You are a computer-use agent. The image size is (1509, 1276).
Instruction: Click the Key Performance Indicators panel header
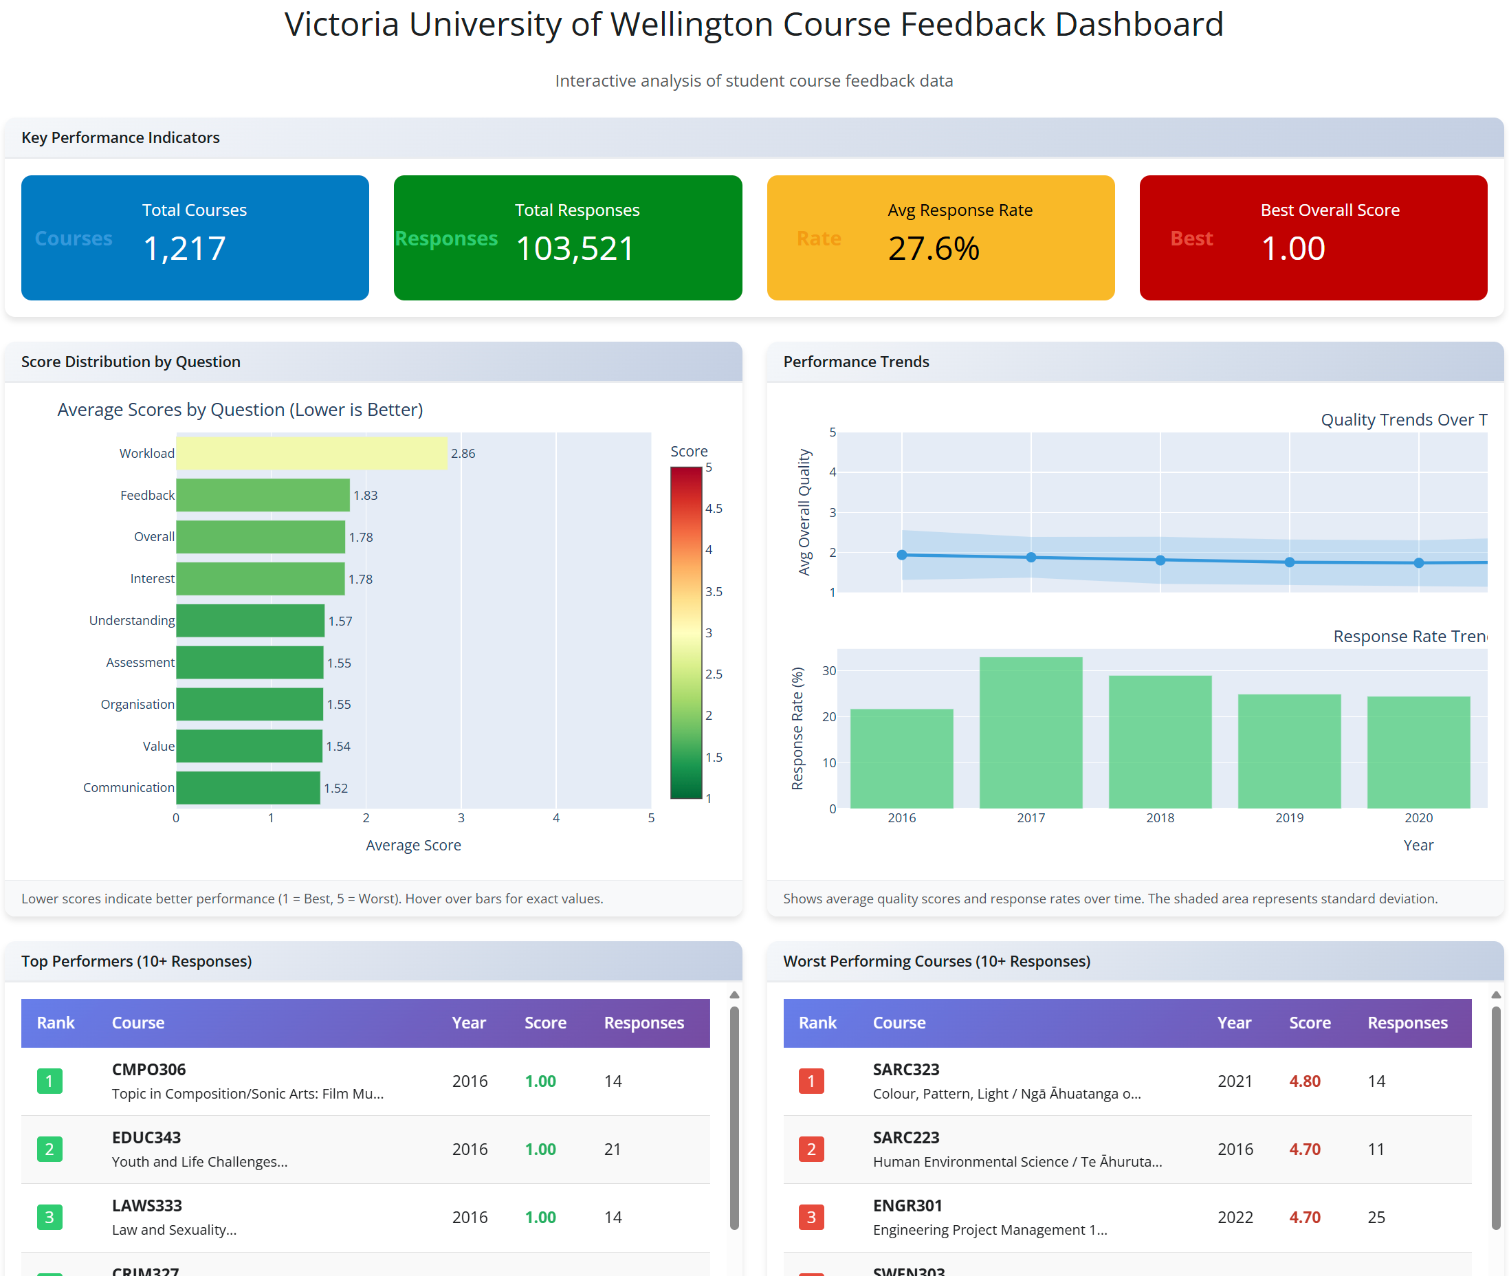753,137
